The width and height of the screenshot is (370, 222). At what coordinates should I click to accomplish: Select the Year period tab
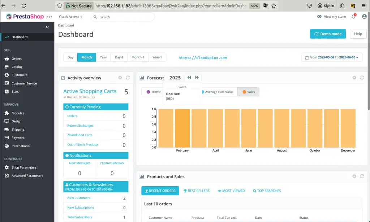pos(103,57)
